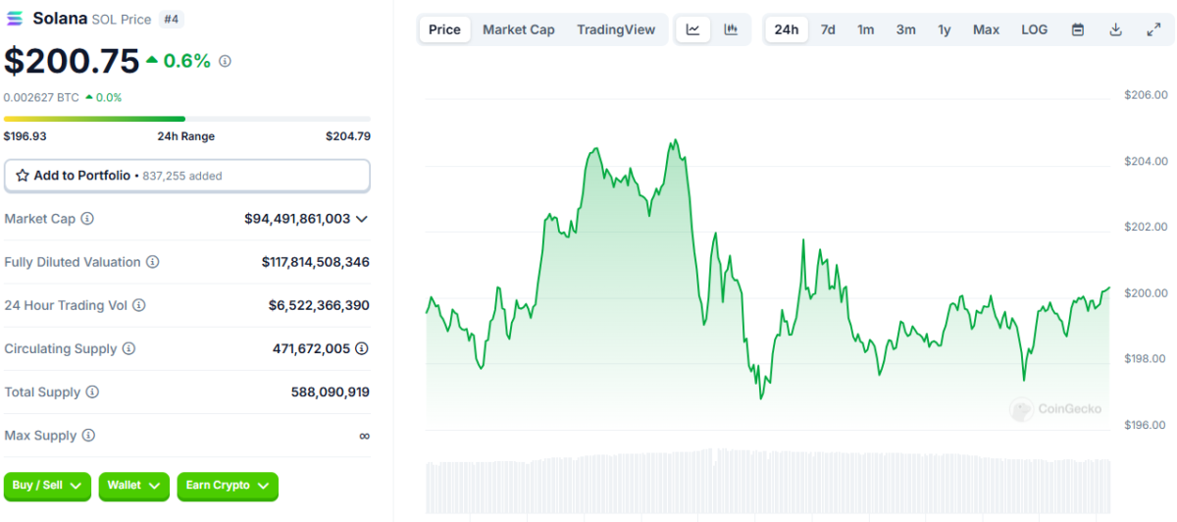Switch to line chart view icon
The height and width of the screenshot is (522, 1177).
(x=693, y=29)
